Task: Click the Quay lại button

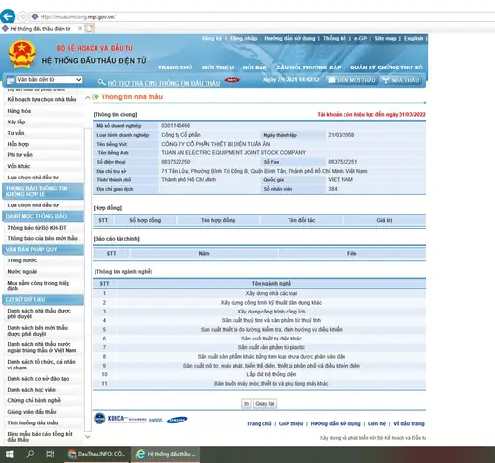Action: pos(264,404)
